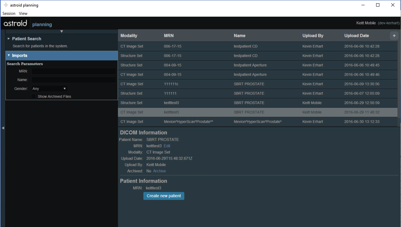Expand the Patient Search section
The image size is (401, 227).
[x=26, y=39]
